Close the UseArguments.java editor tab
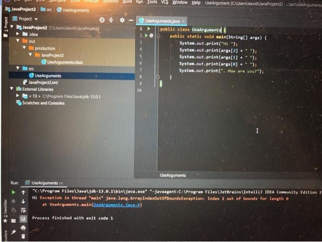Viewport: 322px width, 242px height. pyautogui.click(x=183, y=21)
